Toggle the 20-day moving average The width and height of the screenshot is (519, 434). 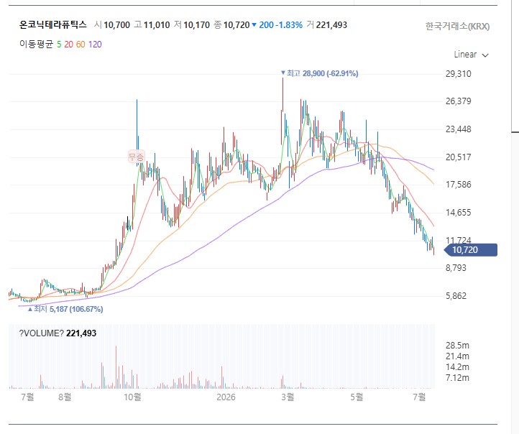[x=68, y=45]
